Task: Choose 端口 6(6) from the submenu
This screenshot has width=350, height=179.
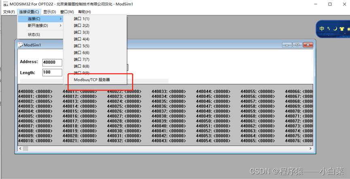Action: point(95,53)
